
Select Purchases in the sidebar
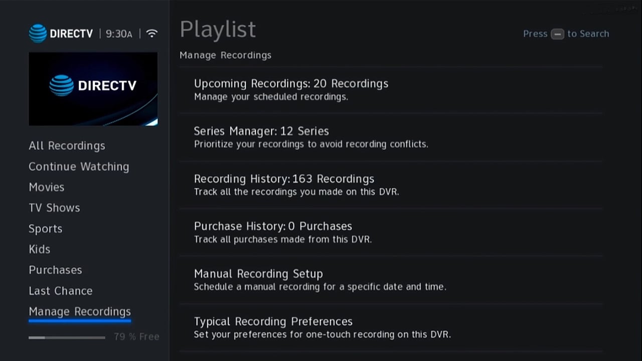point(55,270)
